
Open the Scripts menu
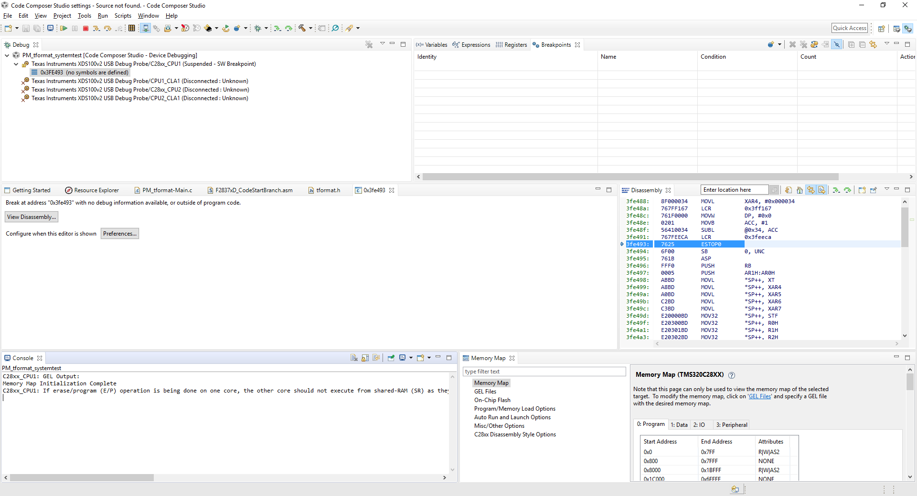click(x=123, y=16)
